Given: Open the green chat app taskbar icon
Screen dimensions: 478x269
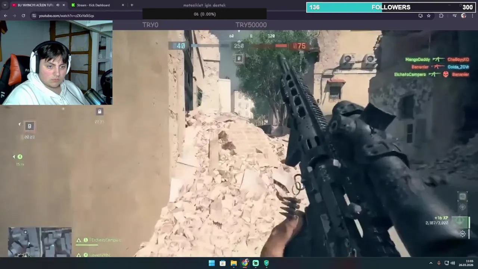Looking at the screenshot, I should click(x=255, y=263).
